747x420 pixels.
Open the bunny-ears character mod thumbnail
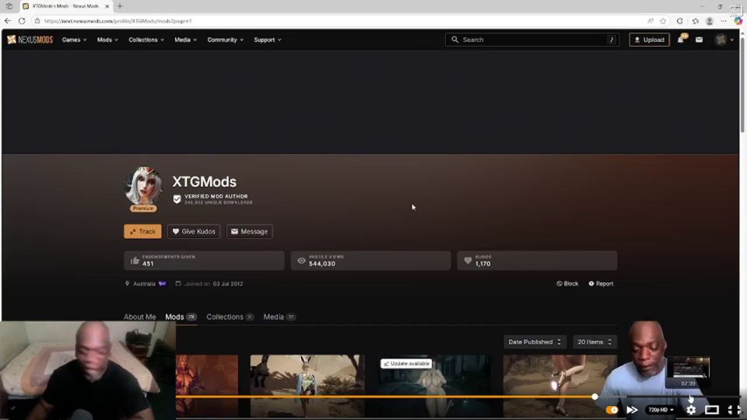pyautogui.click(x=307, y=385)
